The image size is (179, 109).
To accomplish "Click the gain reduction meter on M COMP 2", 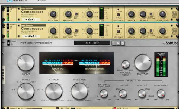I will pyautogui.click(x=101, y=30).
